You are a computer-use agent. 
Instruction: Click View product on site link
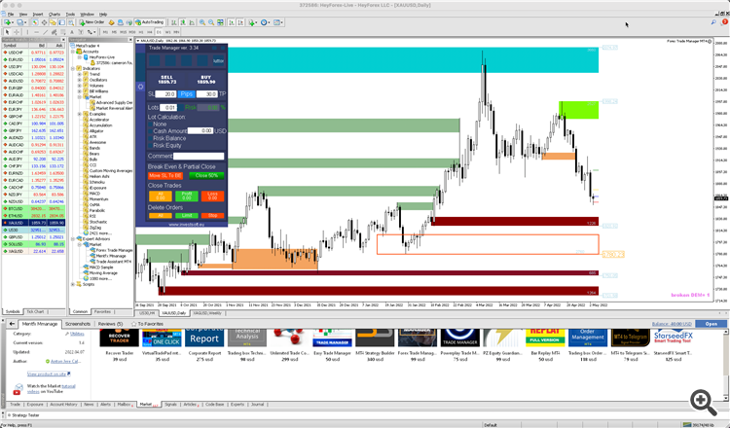(48, 374)
